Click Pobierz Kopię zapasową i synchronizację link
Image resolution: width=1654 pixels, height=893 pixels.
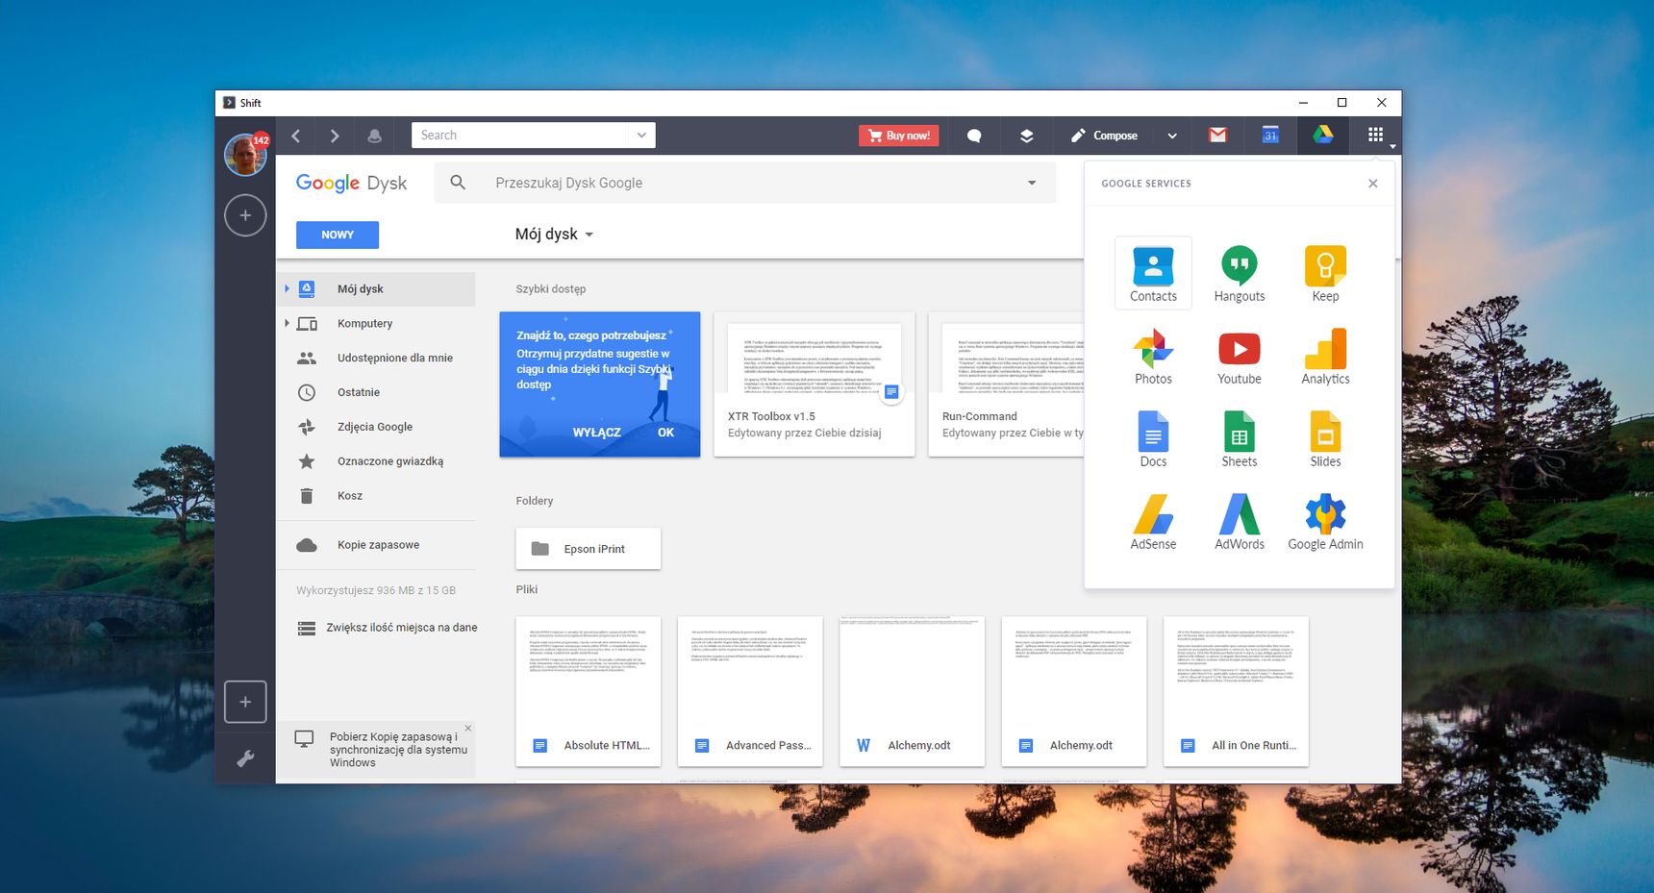click(x=398, y=750)
